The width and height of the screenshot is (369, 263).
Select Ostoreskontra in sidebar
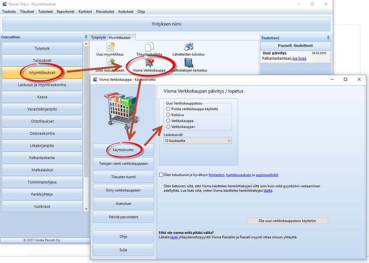(x=42, y=133)
